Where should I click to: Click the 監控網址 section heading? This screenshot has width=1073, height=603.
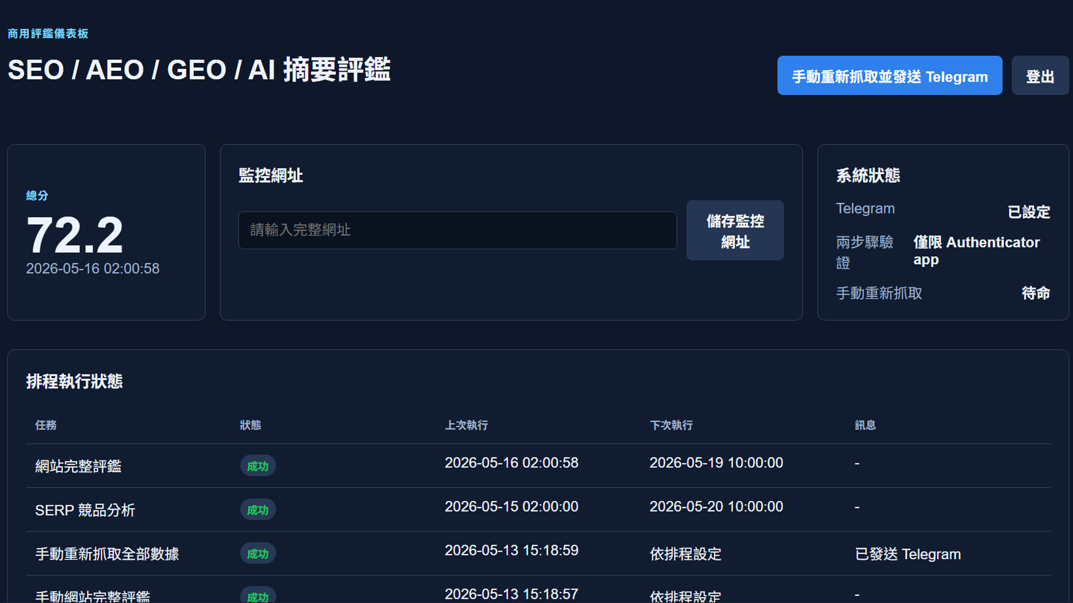[x=270, y=175]
